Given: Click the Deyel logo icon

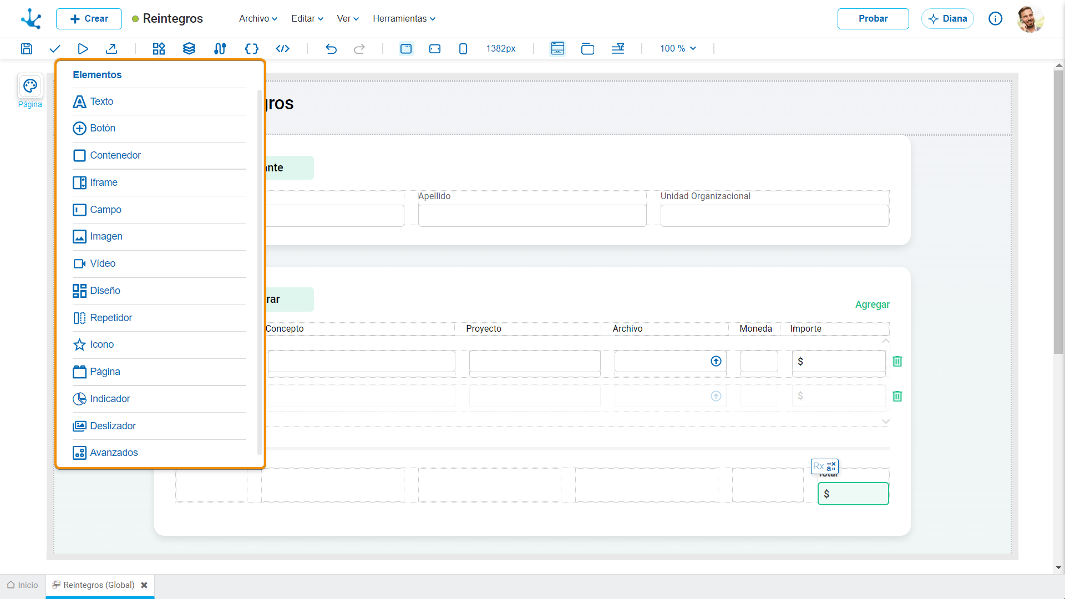Looking at the screenshot, I should 31,19.
